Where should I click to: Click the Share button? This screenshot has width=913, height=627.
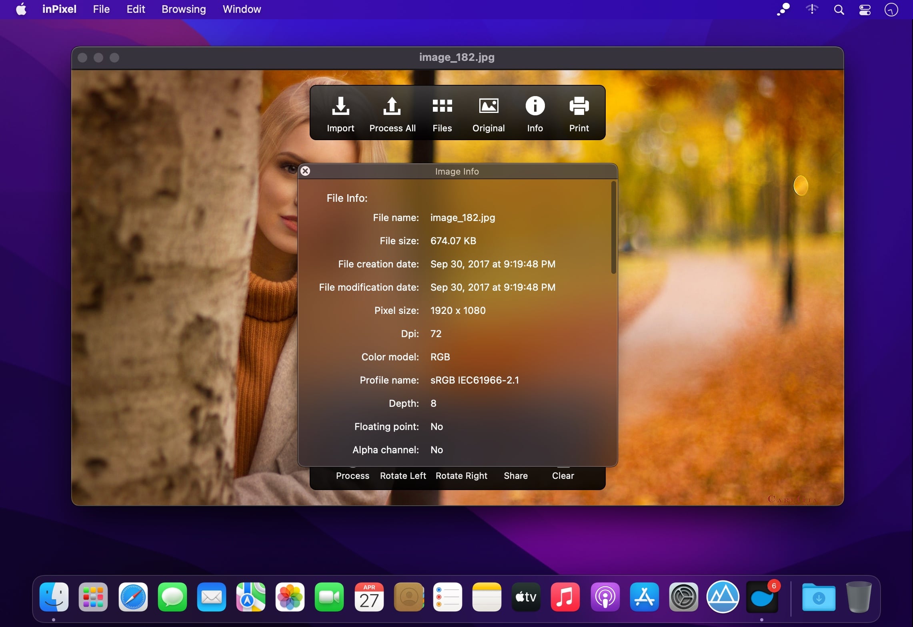coord(516,476)
